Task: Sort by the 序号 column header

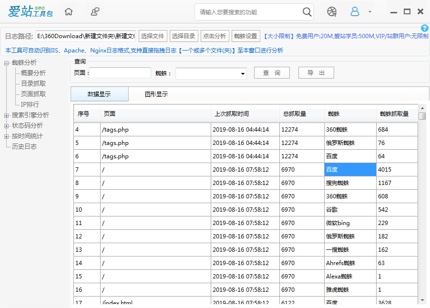Action: tap(87, 113)
